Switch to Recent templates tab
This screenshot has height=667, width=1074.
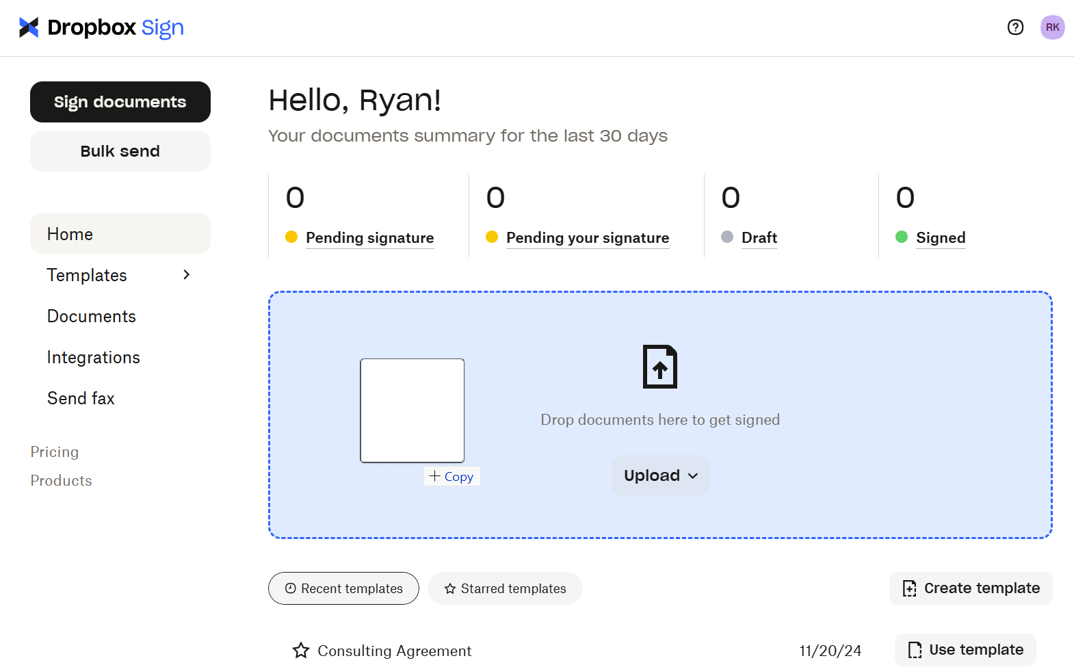tap(343, 588)
